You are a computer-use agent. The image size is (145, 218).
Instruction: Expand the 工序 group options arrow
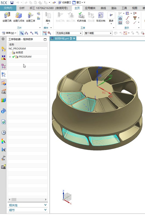pyautogui.click(x=114, y=28)
